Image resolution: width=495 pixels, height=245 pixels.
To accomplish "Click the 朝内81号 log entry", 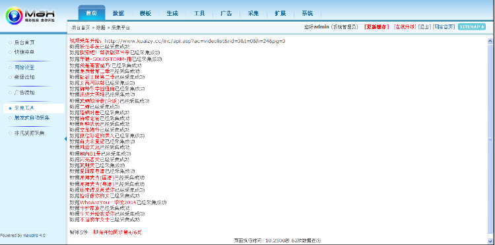I will [x=100, y=154].
